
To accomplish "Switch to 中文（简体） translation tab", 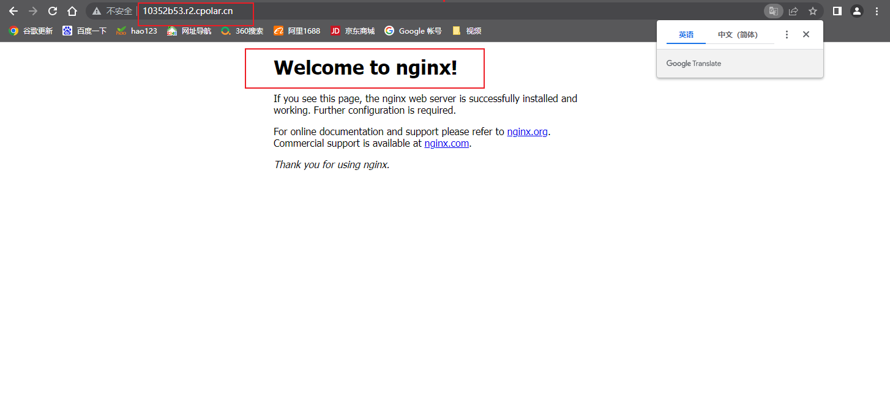I will point(738,35).
